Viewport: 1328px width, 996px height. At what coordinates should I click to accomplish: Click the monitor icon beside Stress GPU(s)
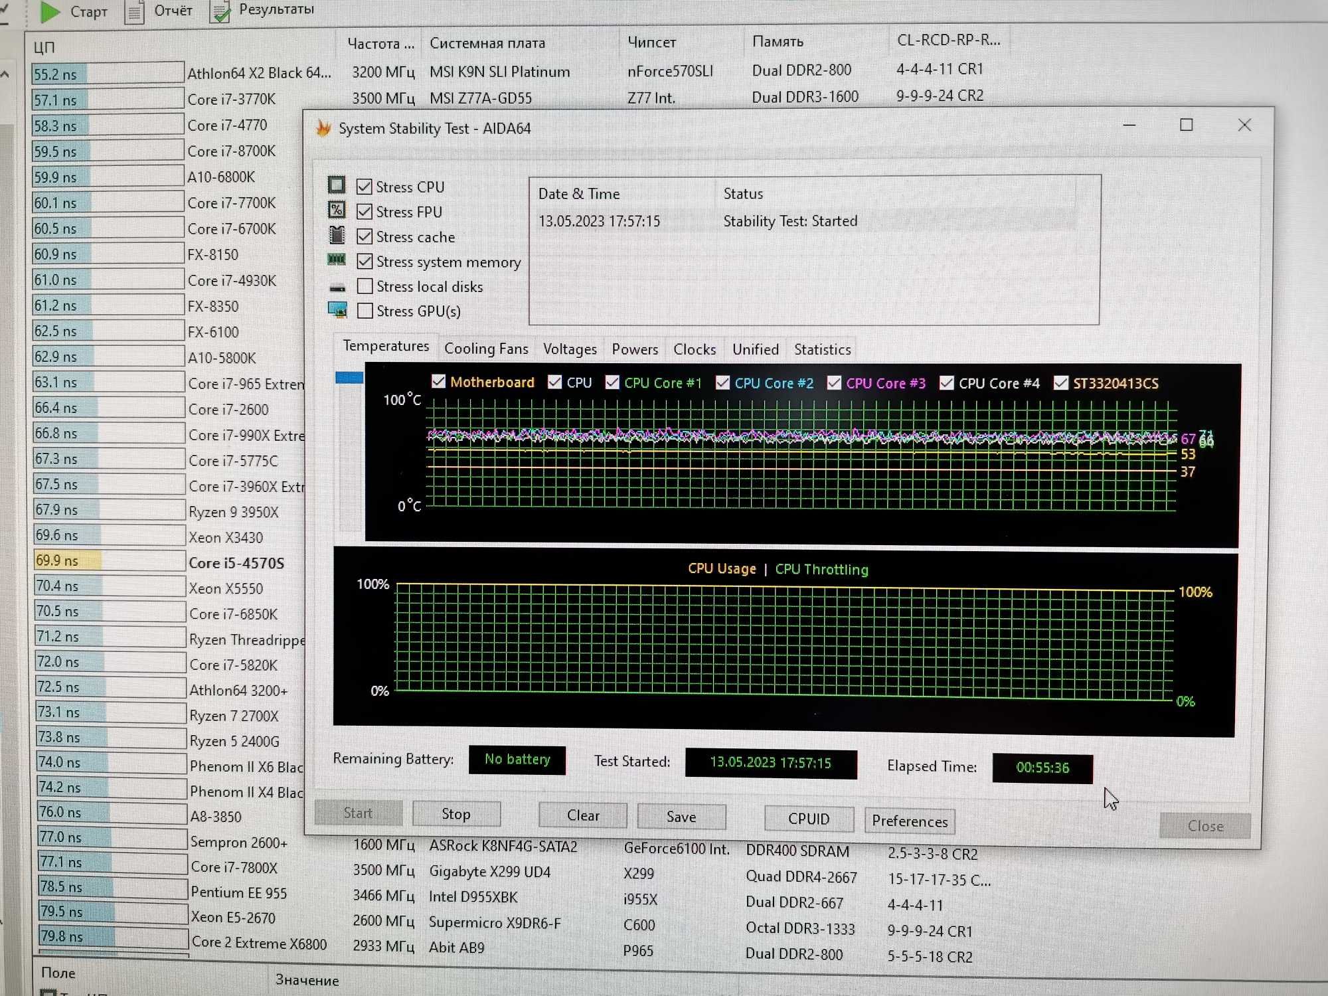point(337,309)
